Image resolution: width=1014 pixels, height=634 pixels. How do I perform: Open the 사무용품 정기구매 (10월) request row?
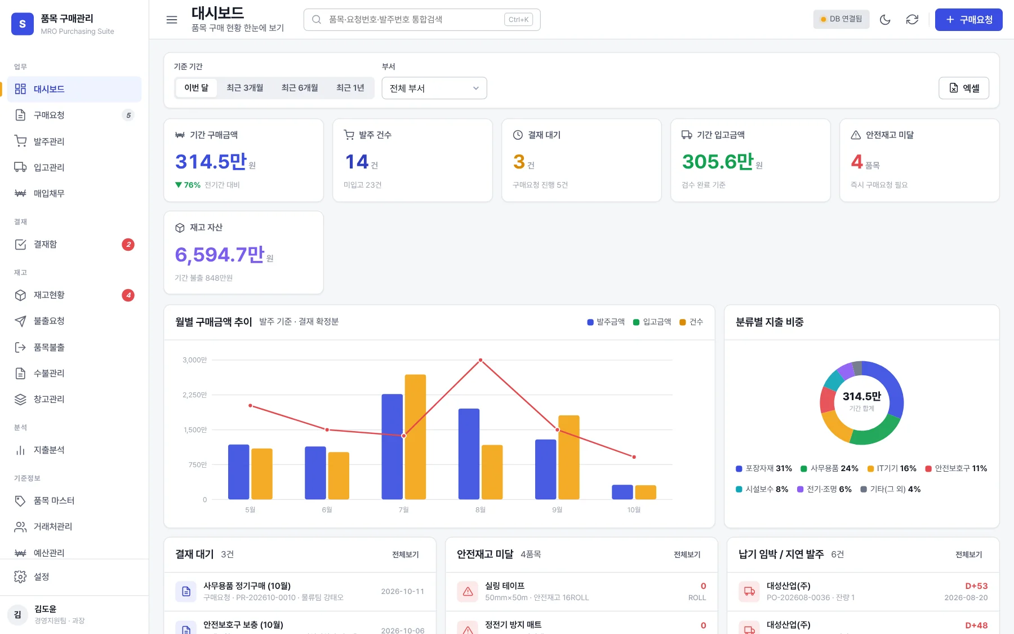300,592
